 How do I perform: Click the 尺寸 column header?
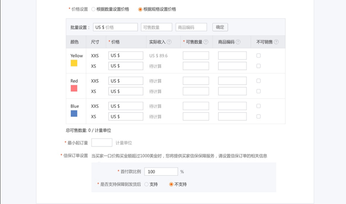click(x=95, y=42)
